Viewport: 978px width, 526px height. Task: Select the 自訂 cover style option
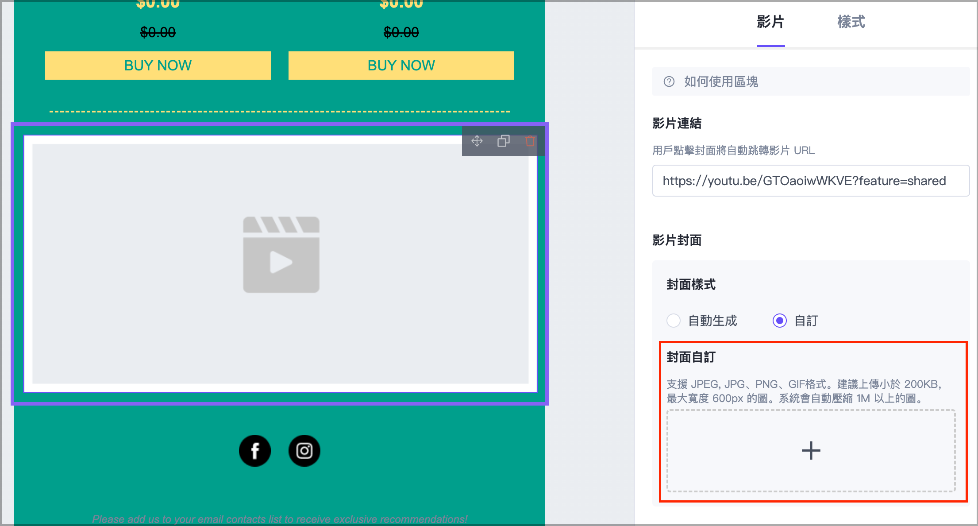point(780,321)
